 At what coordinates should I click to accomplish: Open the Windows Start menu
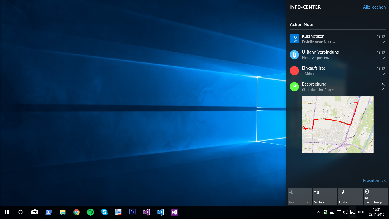7,212
